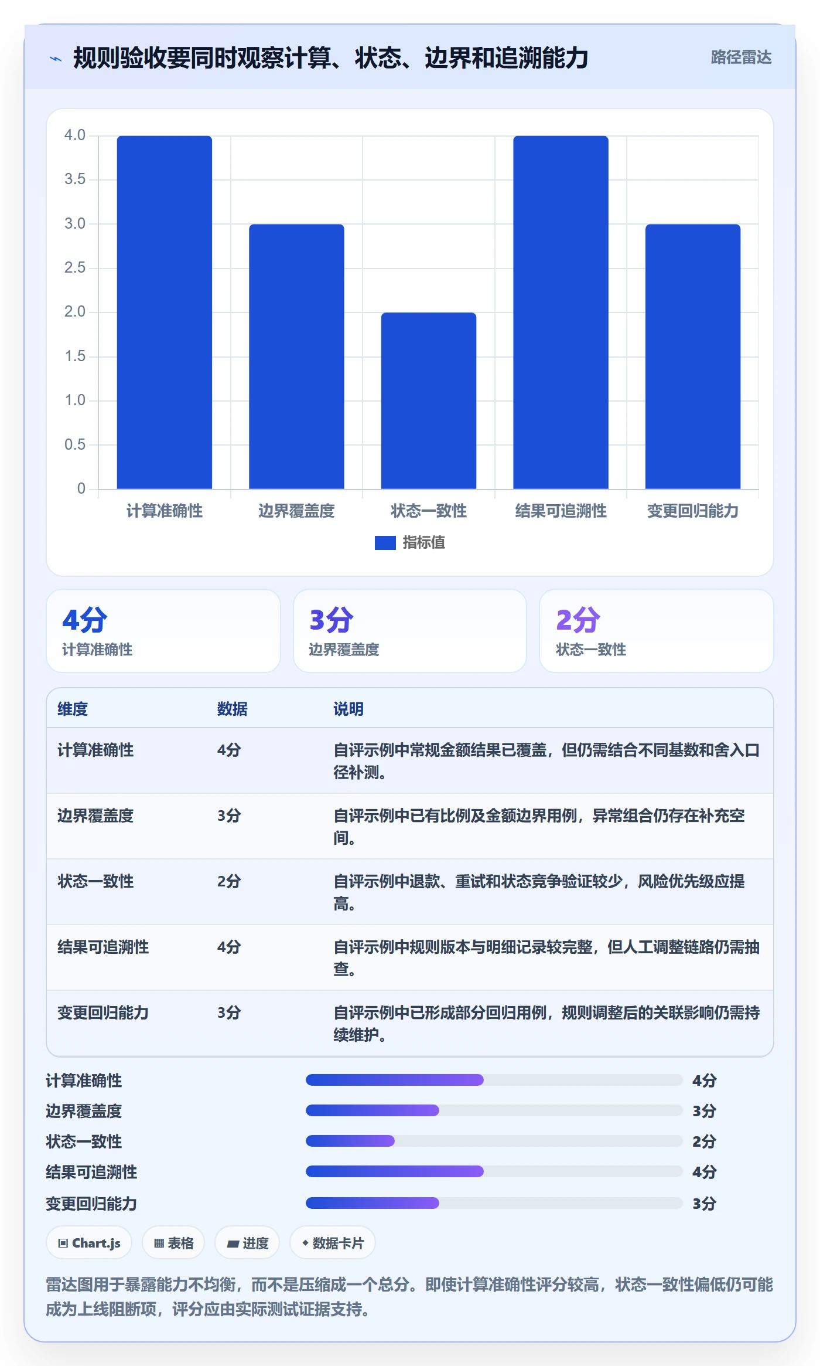Click the 计算准确性 progress bar
Viewport: 820px width, 1366px height.
pos(494,1080)
